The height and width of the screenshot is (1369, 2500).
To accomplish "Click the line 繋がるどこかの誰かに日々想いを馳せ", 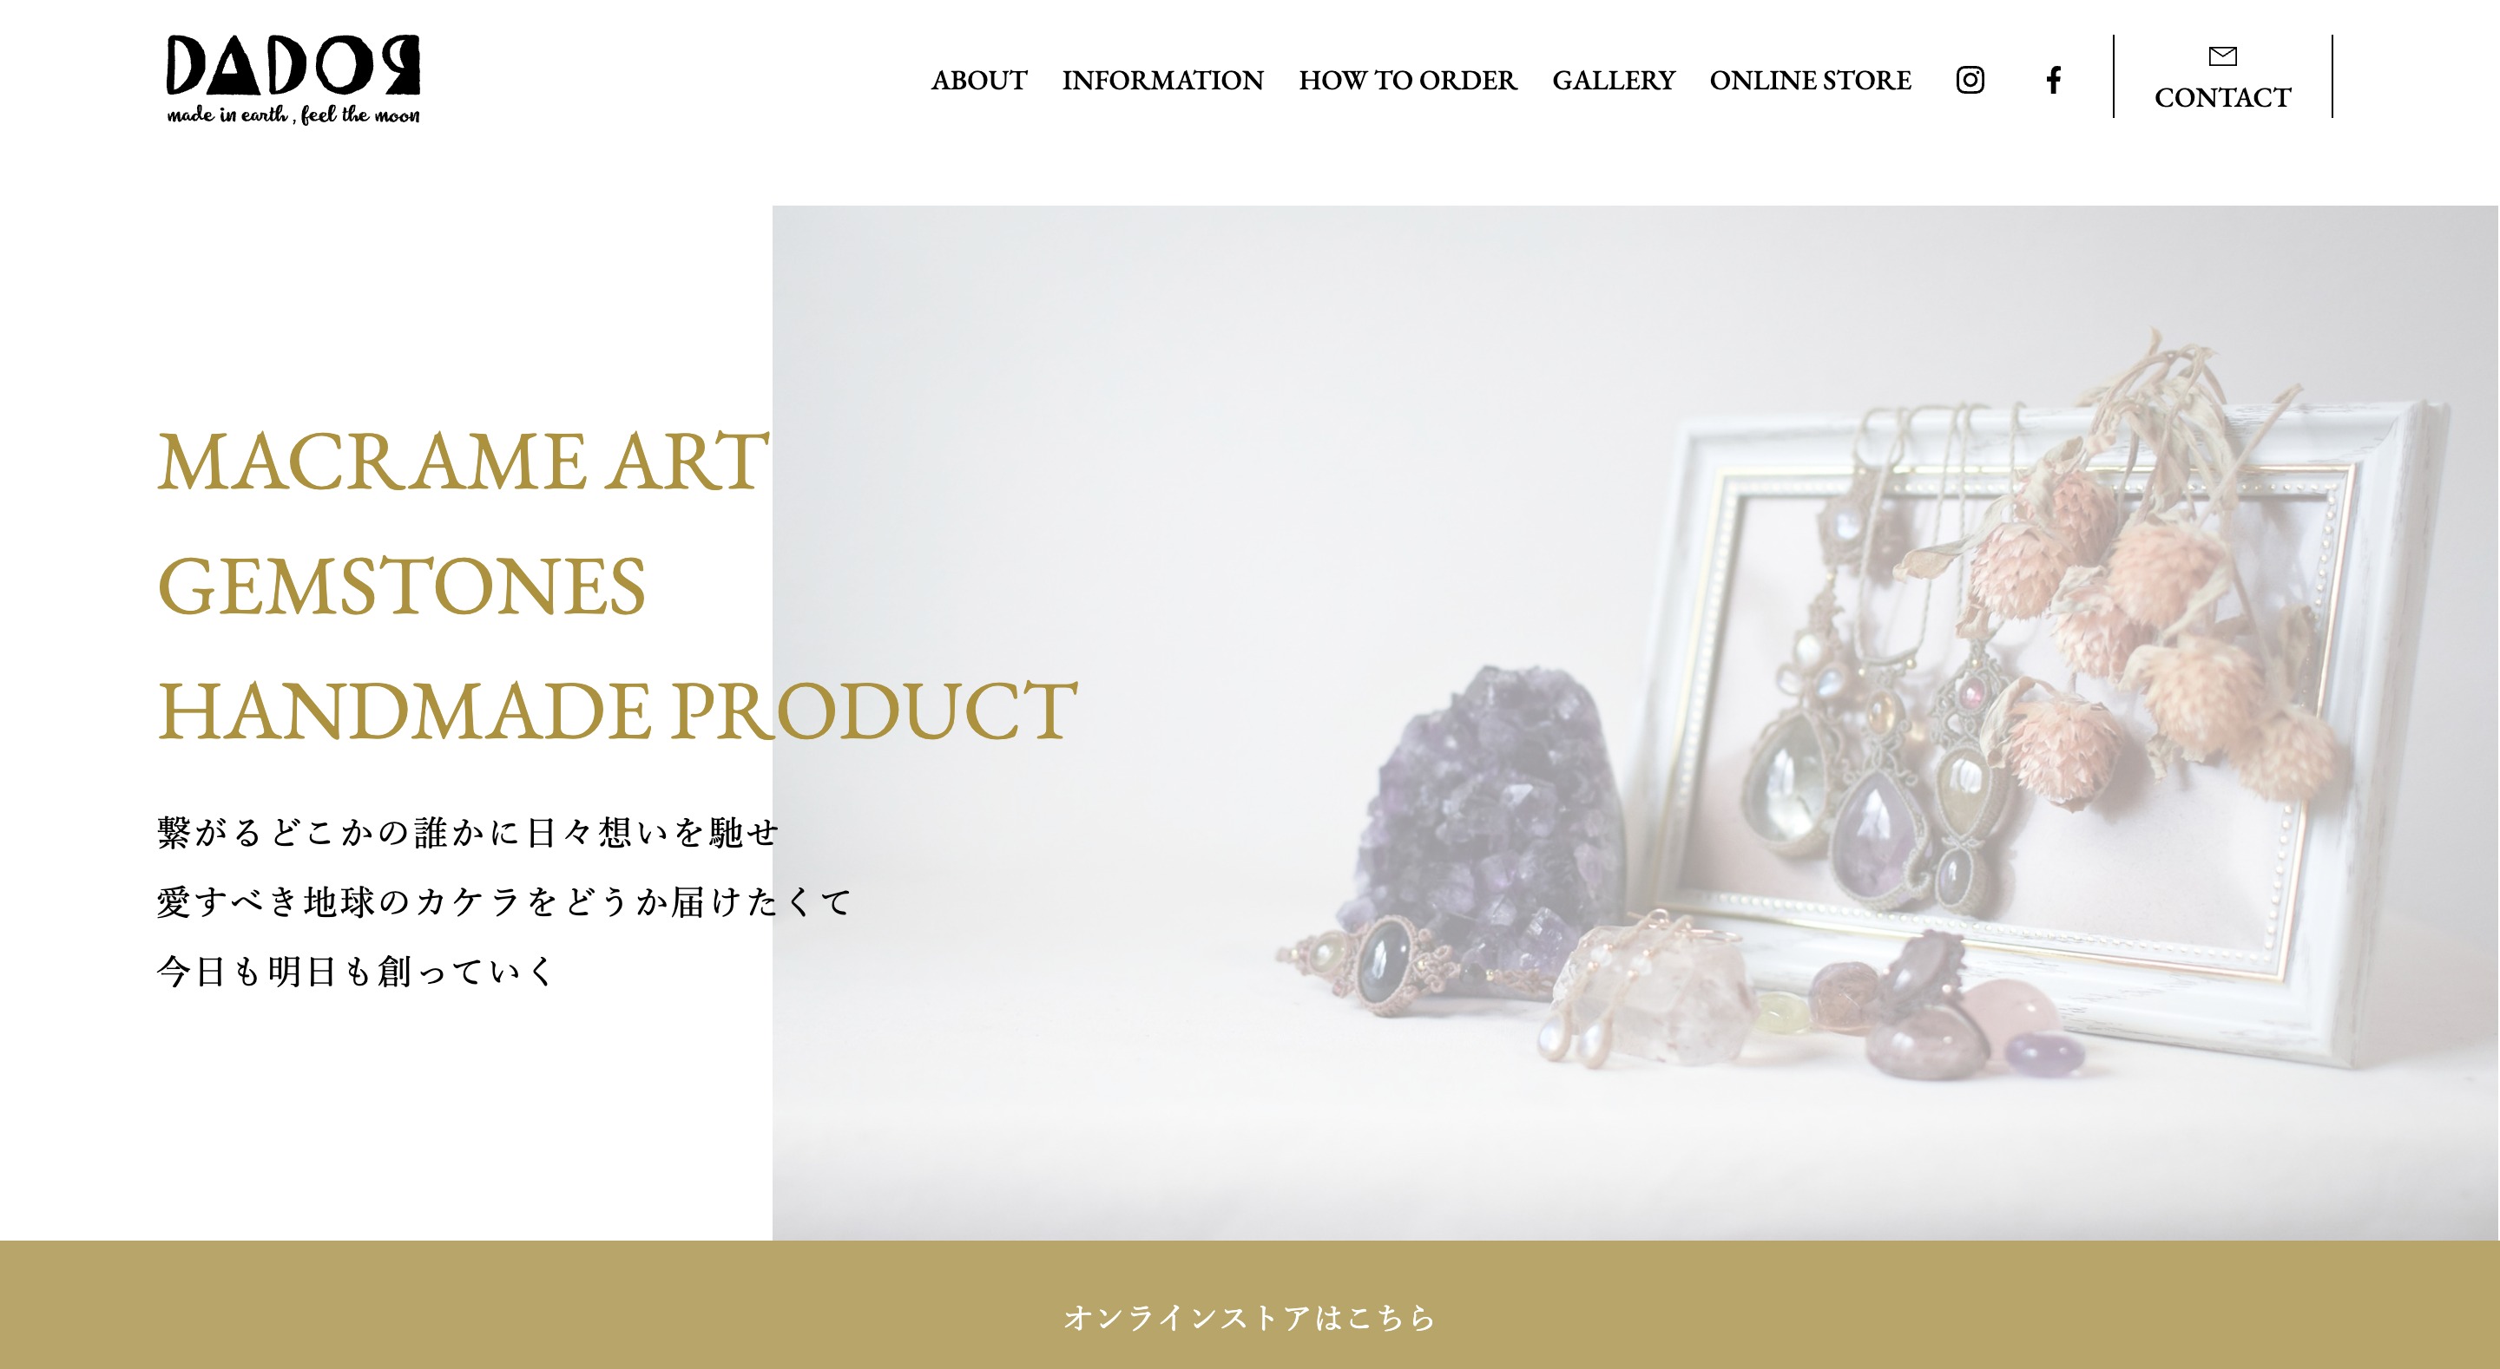I will coord(468,833).
